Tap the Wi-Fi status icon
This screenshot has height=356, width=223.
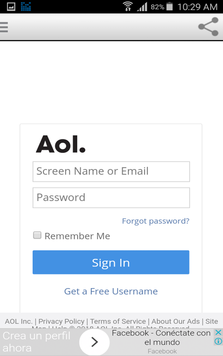pyautogui.click(x=128, y=7)
